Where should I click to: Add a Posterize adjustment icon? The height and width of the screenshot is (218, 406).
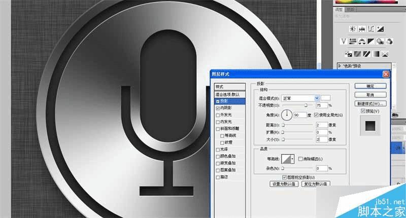pos(357,54)
